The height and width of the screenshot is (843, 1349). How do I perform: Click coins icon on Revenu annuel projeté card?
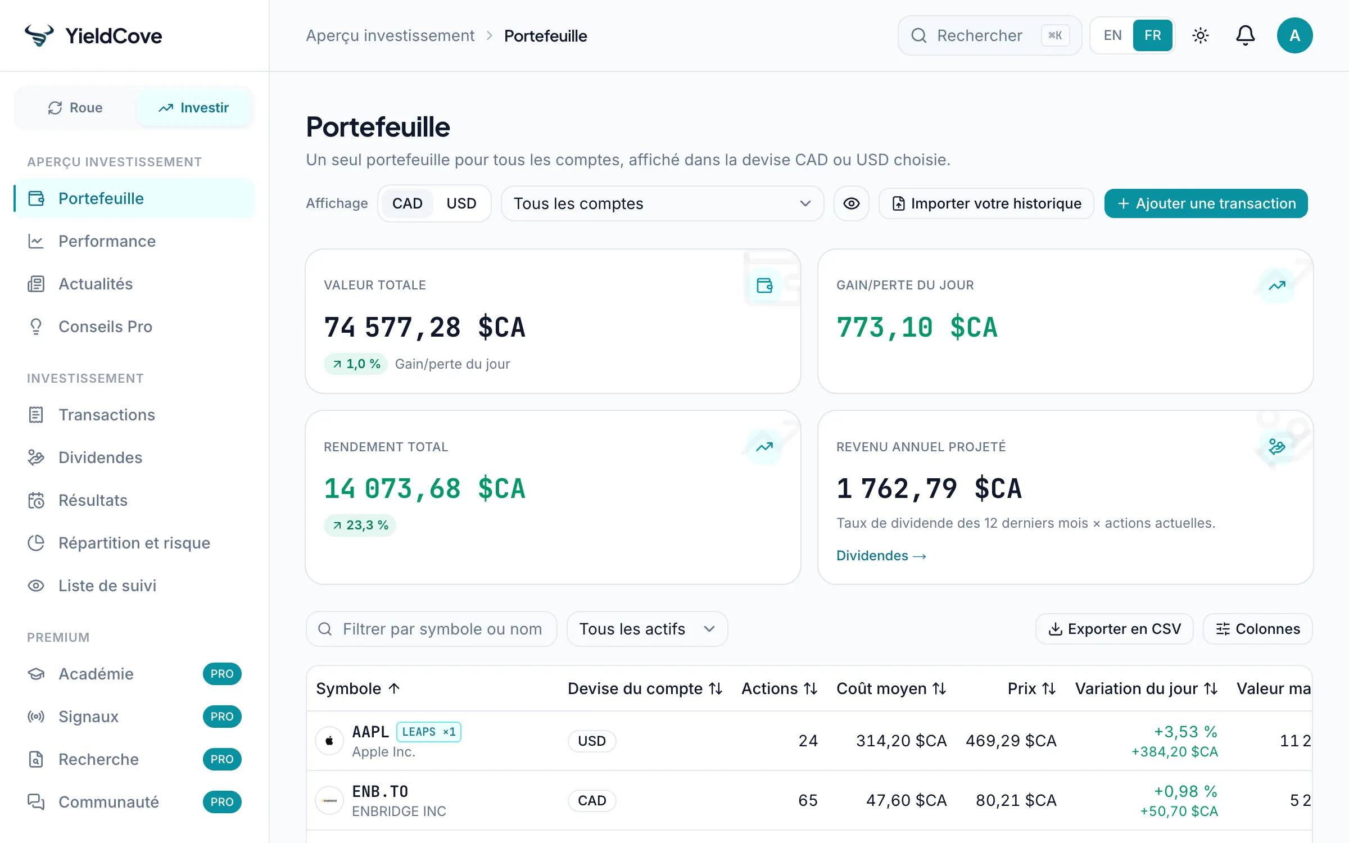1277,447
